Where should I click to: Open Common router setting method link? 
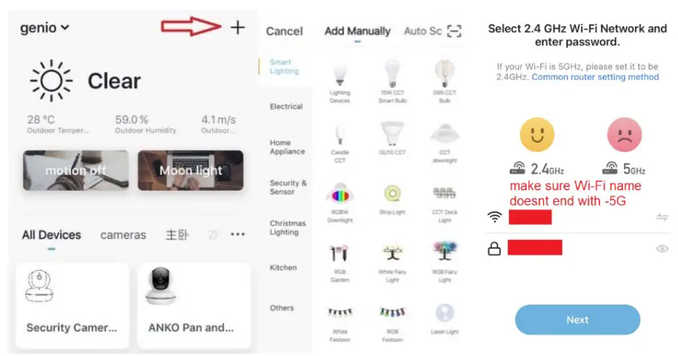(x=595, y=77)
